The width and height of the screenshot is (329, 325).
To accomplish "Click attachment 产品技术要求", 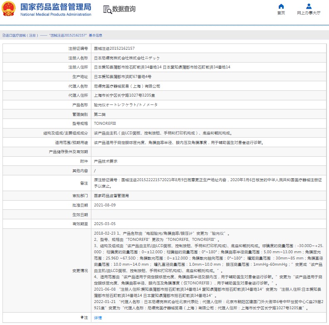I will (106, 161).
